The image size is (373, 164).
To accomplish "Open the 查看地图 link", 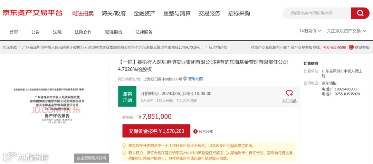I will [x=195, y=79].
